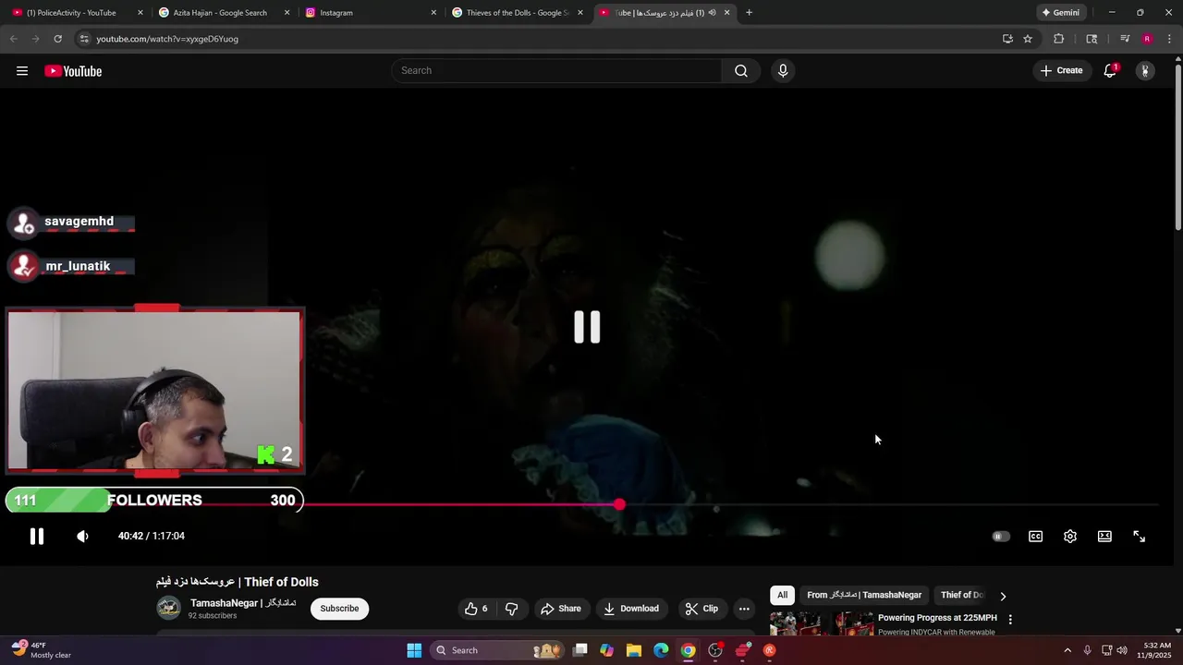Select the From TamashaNegar filter chip
Image resolution: width=1183 pixels, height=665 pixels.
click(x=864, y=596)
